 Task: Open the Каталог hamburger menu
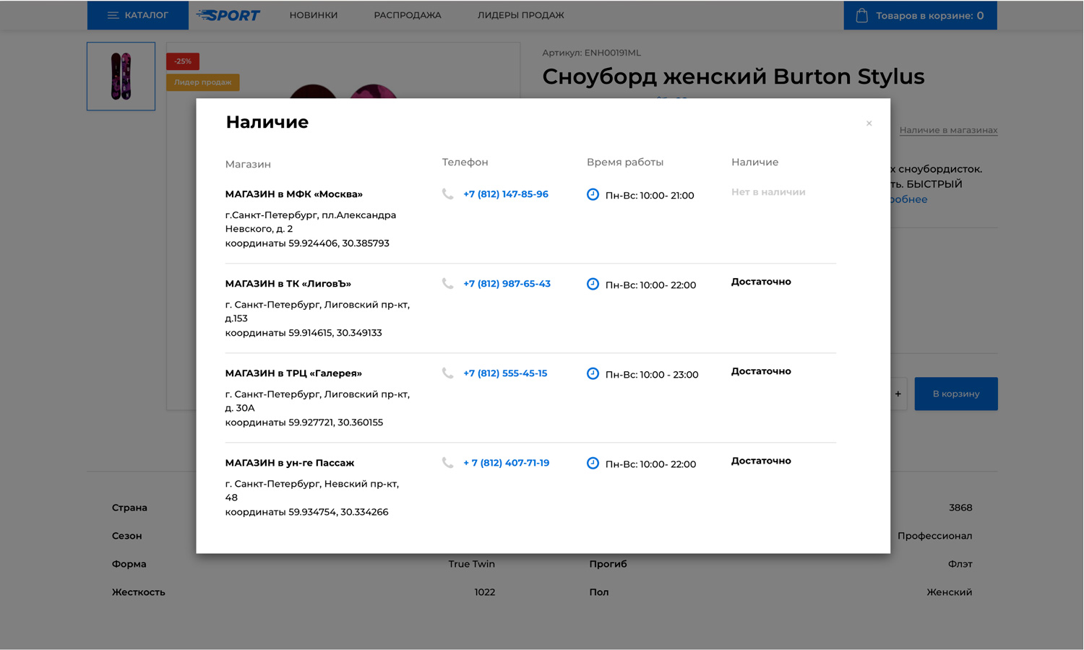(113, 15)
